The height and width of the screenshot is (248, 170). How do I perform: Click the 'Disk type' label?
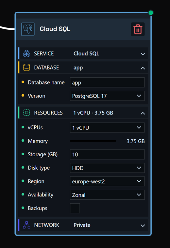coord(39,168)
